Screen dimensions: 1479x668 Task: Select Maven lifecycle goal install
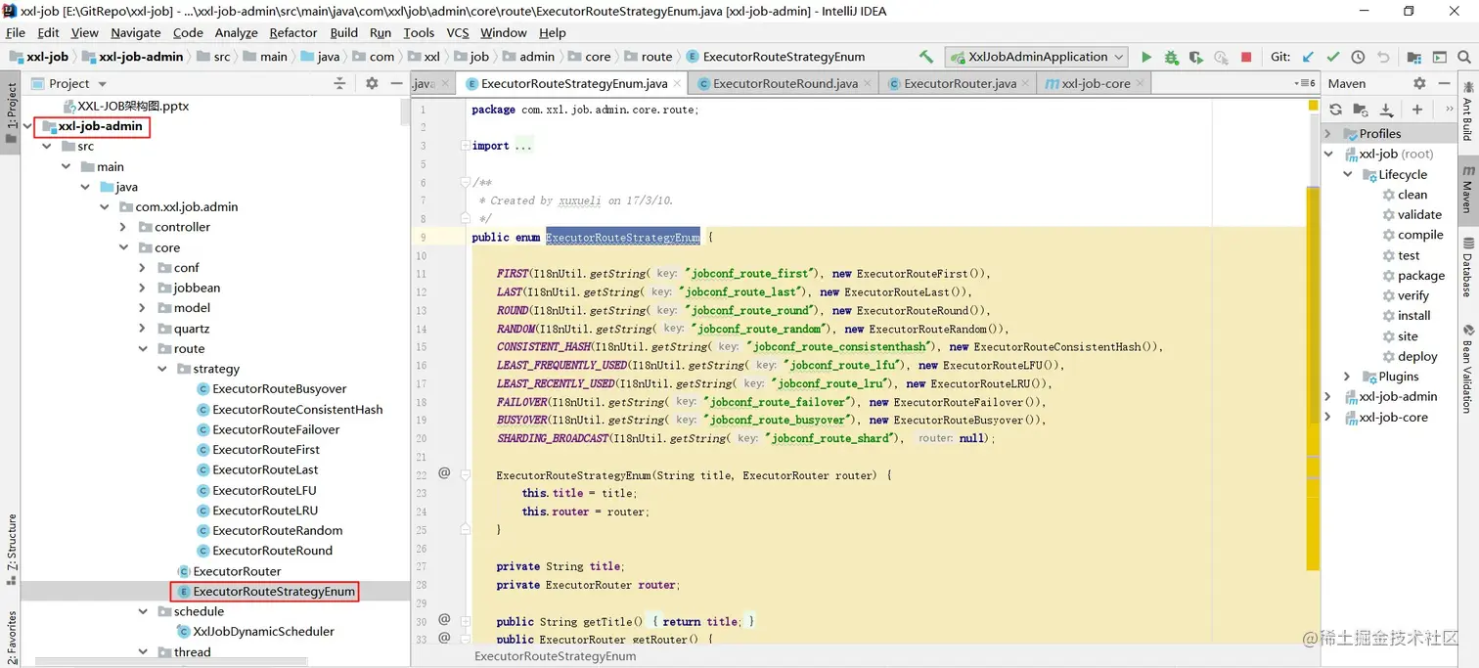1413,316
